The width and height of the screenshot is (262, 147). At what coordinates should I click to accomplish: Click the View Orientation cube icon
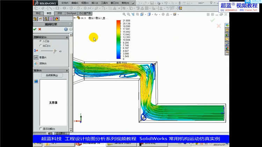[142, 14]
